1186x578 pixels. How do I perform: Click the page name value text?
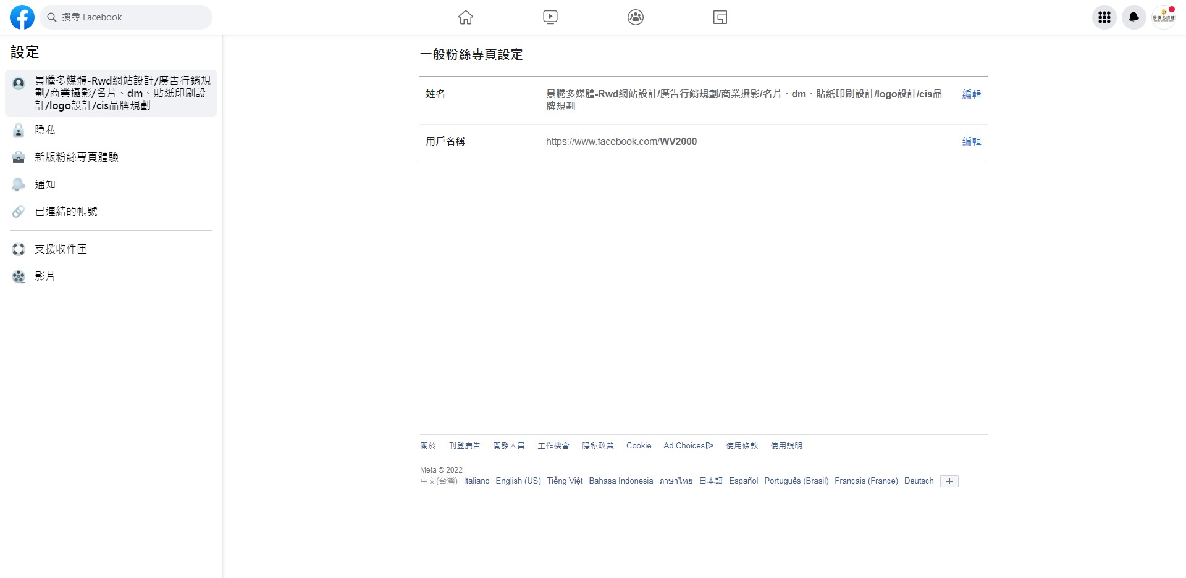[744, 100]
